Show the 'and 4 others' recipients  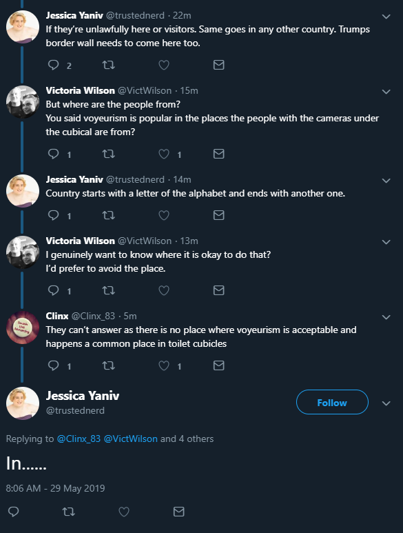click(187, 439)
